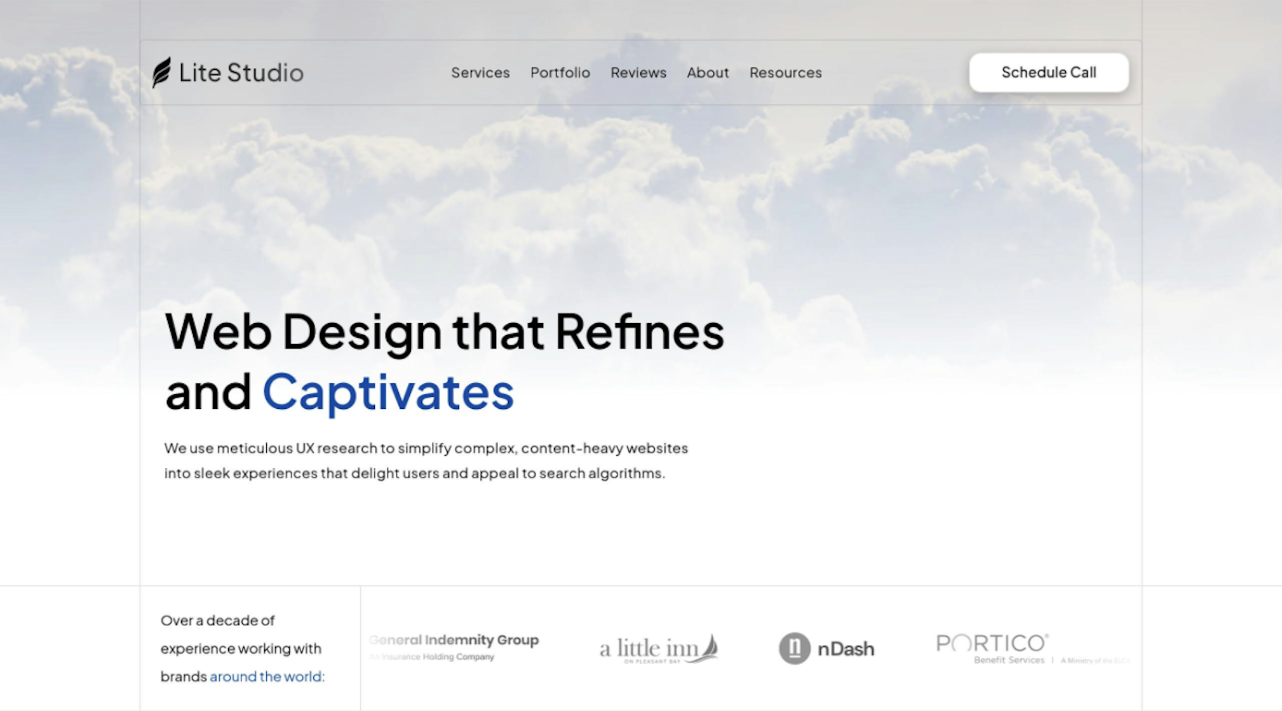Click the Portico Benefit Services logo

tap(992, 644)
